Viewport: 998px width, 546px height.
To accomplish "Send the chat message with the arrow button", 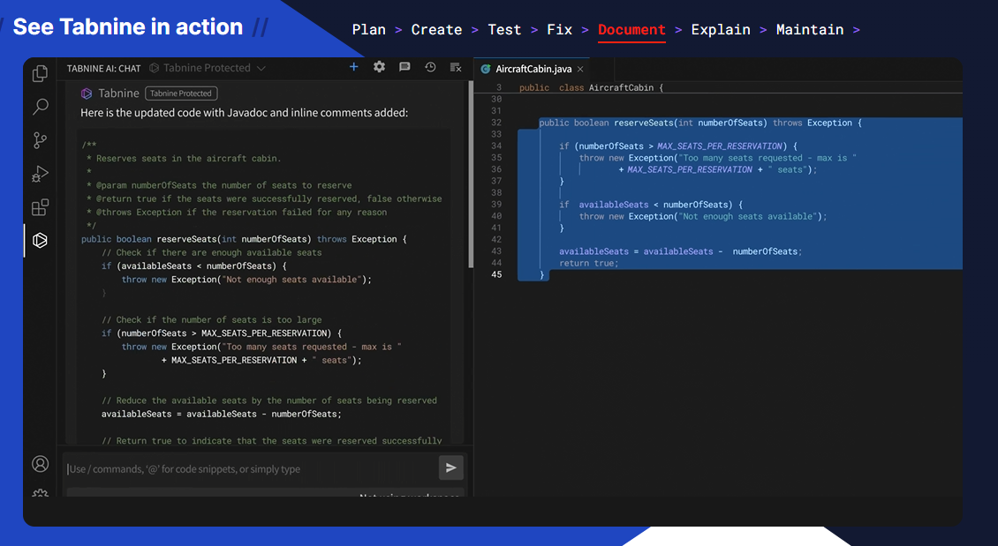I will (451, 468).
